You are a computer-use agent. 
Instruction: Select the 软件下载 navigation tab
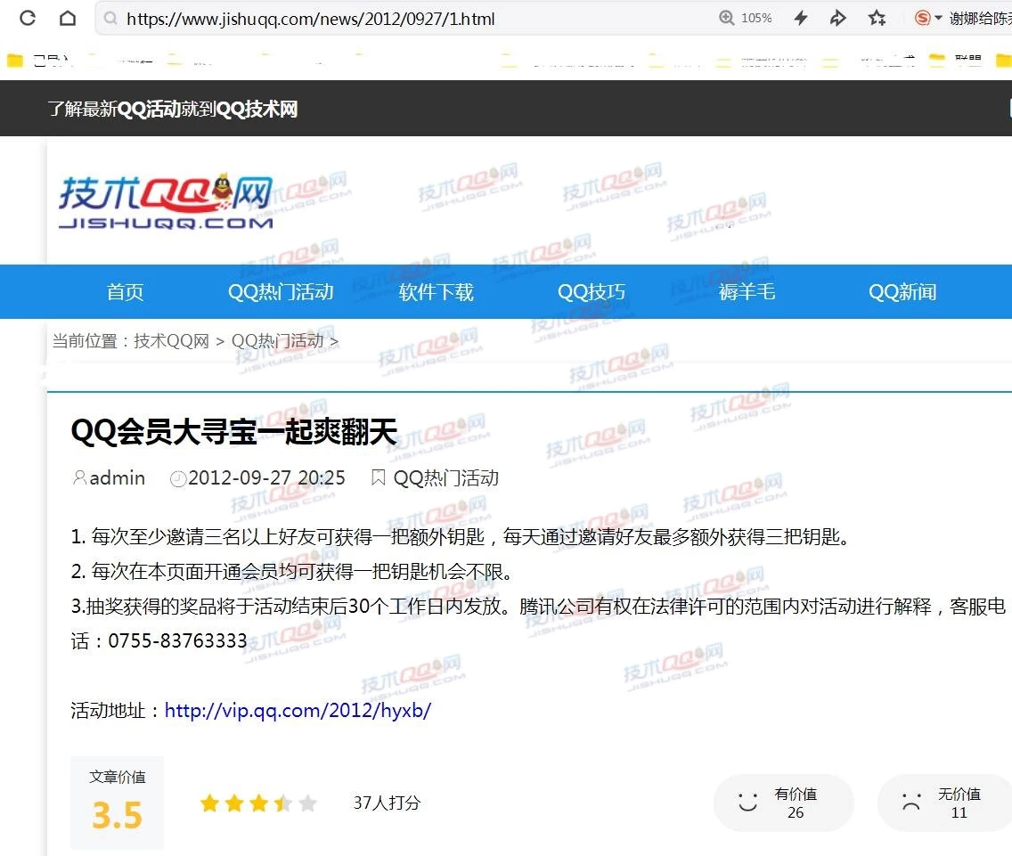(x=436, y=291)
